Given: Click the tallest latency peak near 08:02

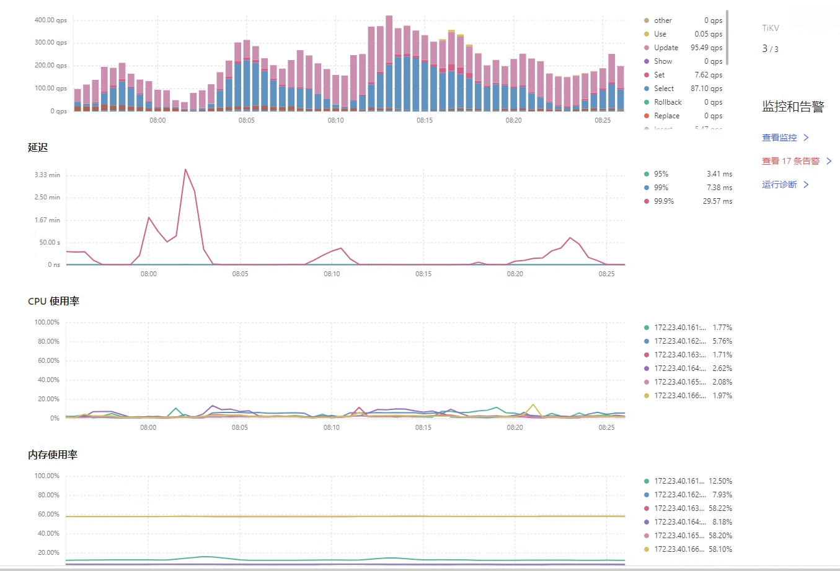Looking at the screenshot, I should pos(185,170).
